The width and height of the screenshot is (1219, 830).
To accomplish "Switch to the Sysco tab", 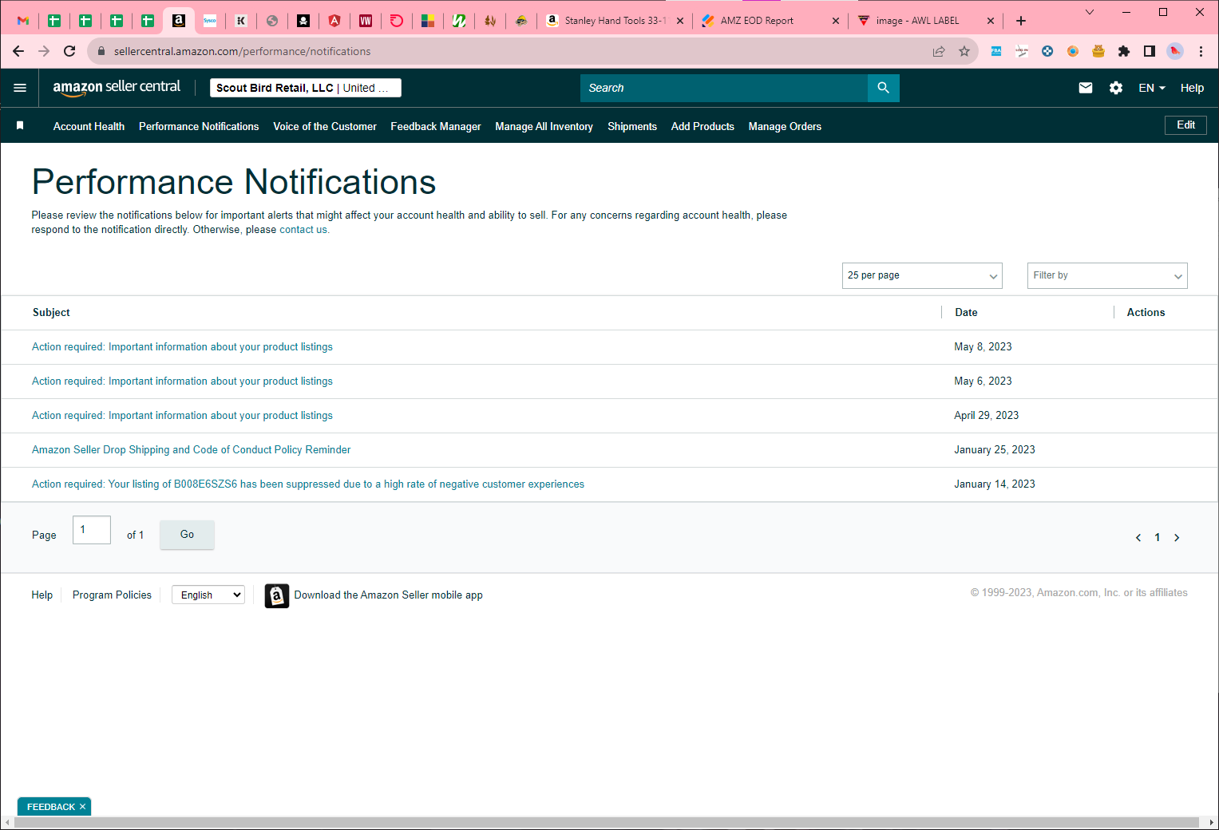I will pyautogui.click(x=210, y=21).
